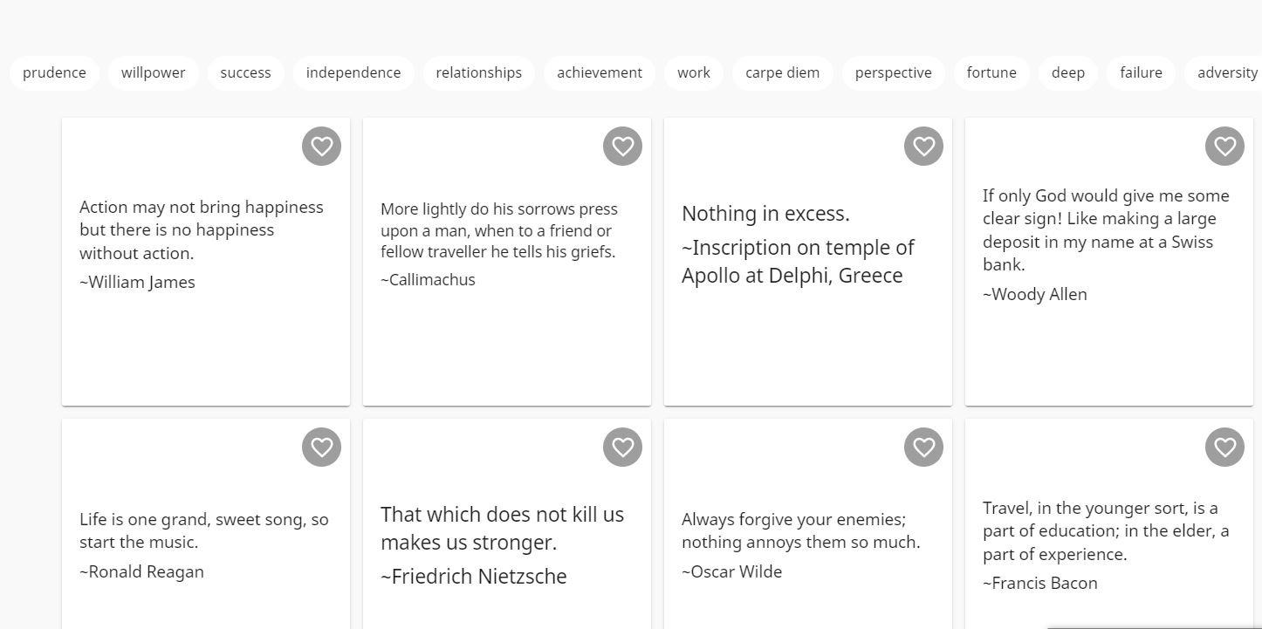This screenshot has height=629, width=1262.
Task: Favorite the Friedrich Nietzsche quote
Action: (622, 447)
